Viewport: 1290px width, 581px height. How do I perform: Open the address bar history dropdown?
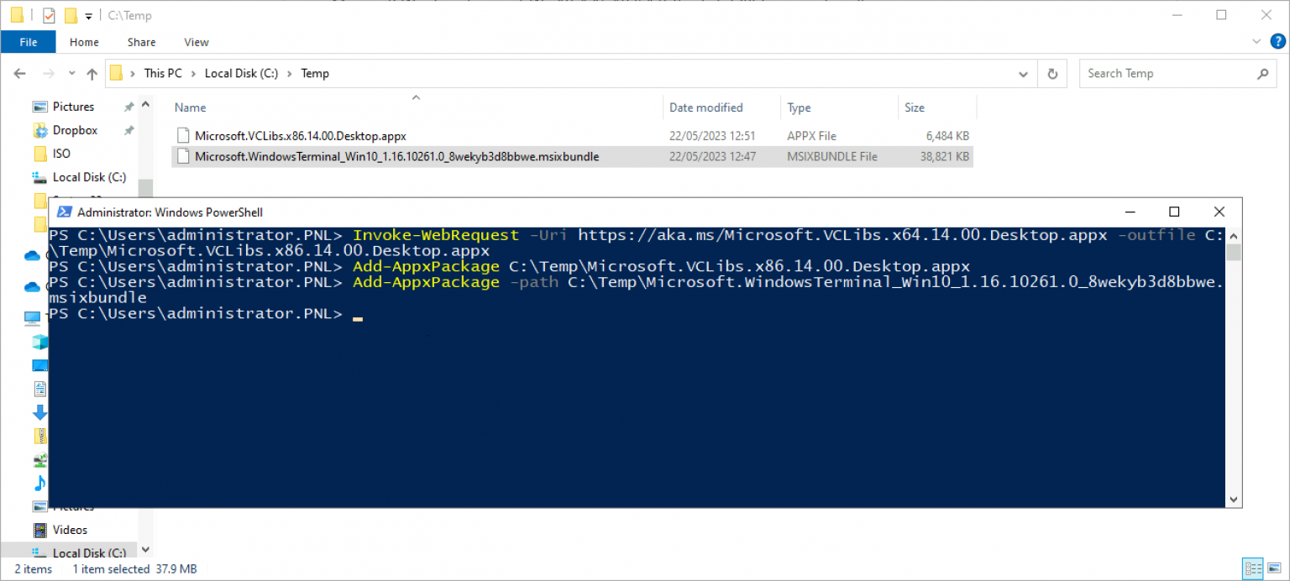[1023, 73]
